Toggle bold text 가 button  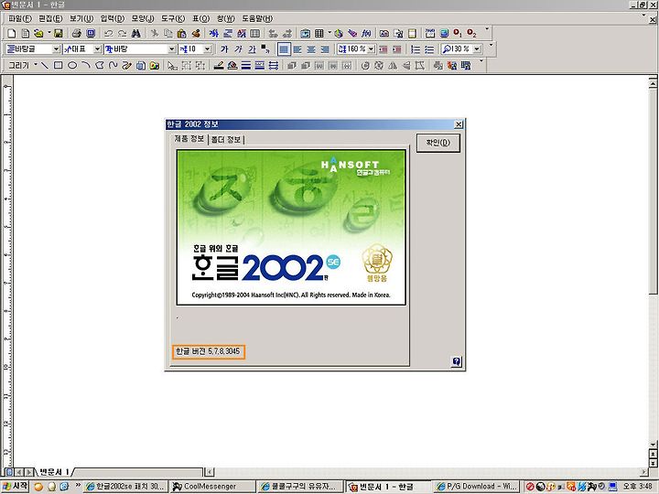click(224, 49)
